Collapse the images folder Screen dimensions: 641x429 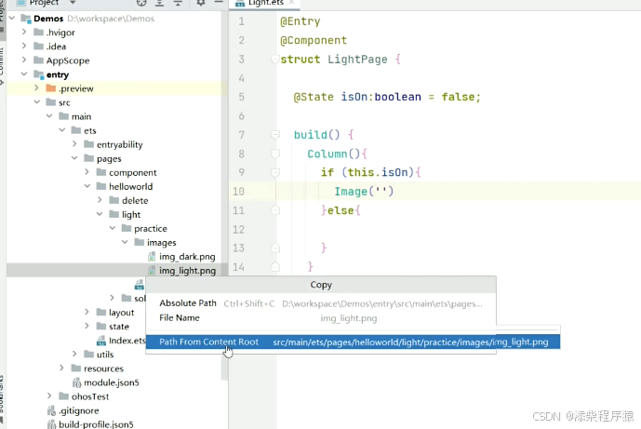[x=125, y=242]
